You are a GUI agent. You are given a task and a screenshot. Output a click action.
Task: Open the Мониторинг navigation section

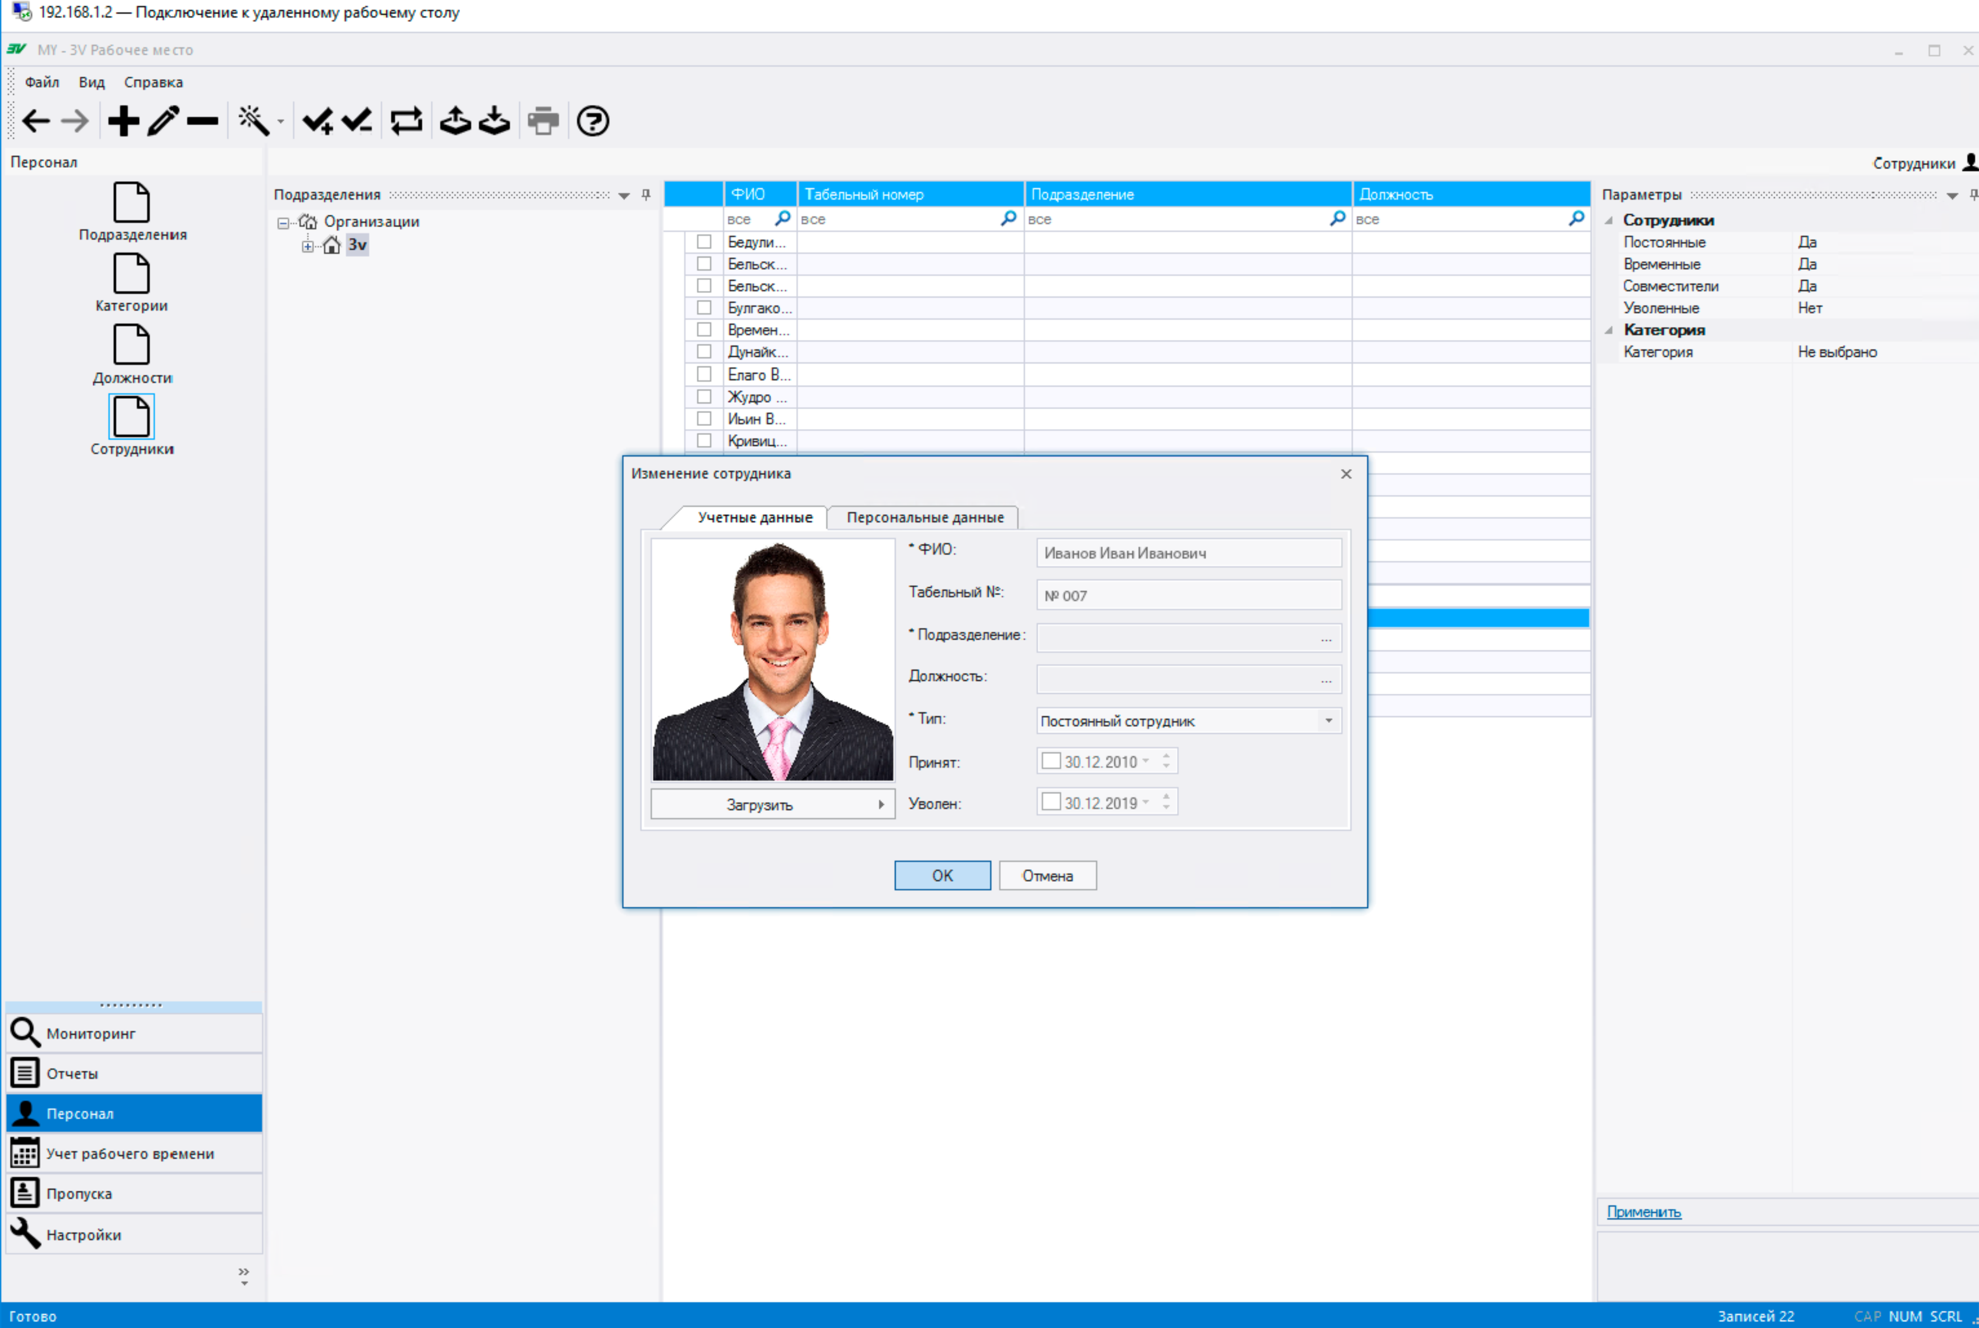pyautogui.click(x=134, y=1033)
